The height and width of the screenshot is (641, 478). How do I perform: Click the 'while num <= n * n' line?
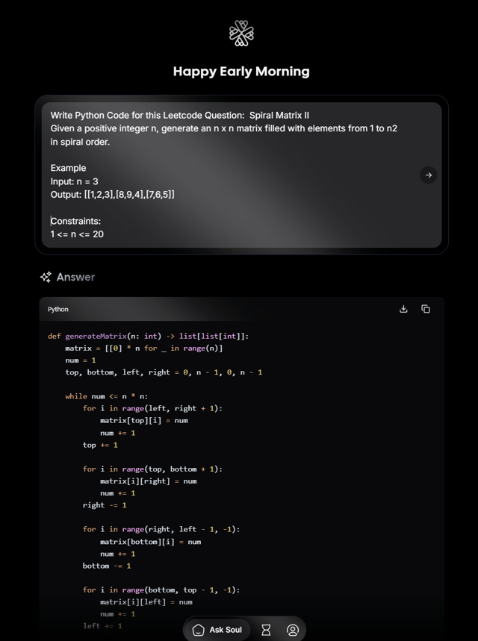click(x=107, y=396)
